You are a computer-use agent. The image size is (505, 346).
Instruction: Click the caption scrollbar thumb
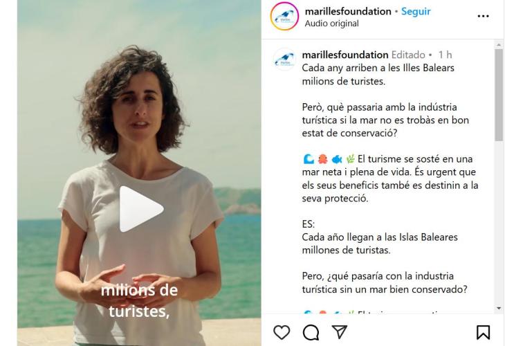pos(499,95)
